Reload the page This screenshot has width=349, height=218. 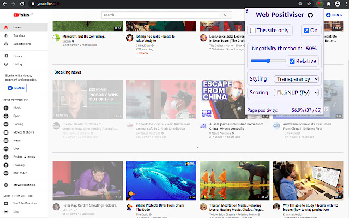point(22,4)
